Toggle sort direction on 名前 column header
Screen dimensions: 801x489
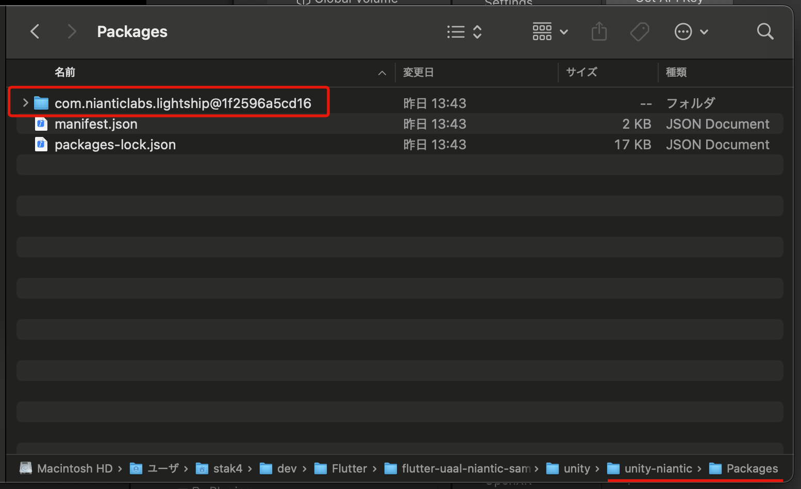381,73
